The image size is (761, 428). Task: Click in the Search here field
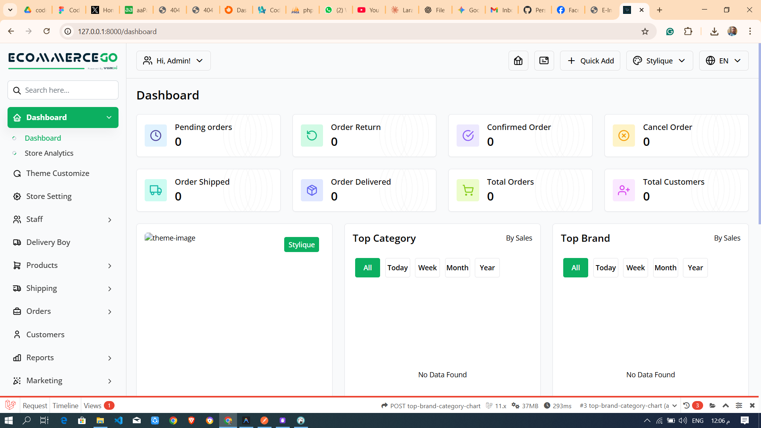[63, 90]
